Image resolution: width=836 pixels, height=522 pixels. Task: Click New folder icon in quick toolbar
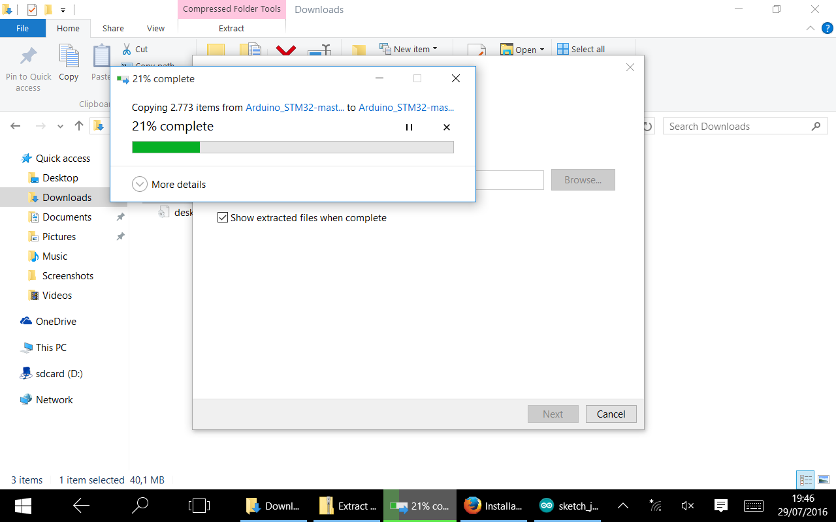pyautogui.click(x=48, y=9)
